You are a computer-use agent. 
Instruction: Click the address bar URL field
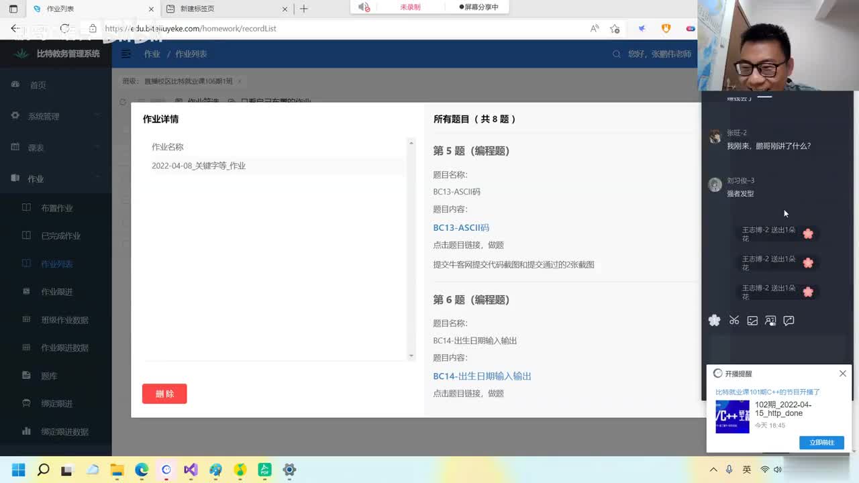click(336, 28)
